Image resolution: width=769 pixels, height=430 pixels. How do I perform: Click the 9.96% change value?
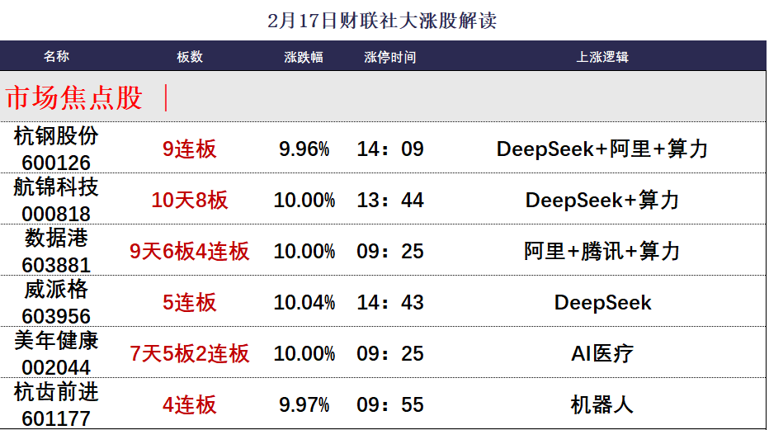pos(304,149)
